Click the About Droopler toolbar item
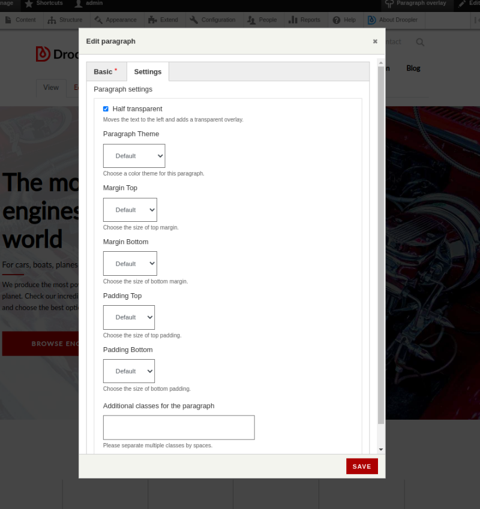Viewport: 480px width, 509px height. coord(393,20)
